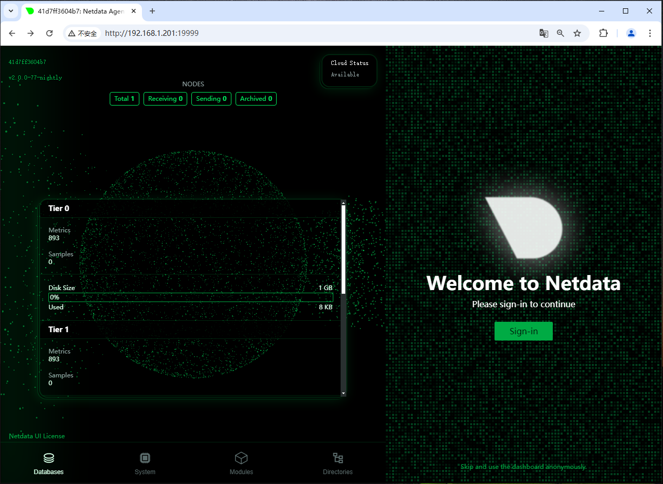Open the System chip icon
The width and height of the screenshot is (663, 484).
click(x=145, y=458)
